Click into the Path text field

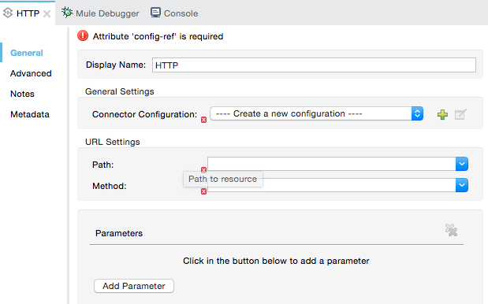click(331, 164)
